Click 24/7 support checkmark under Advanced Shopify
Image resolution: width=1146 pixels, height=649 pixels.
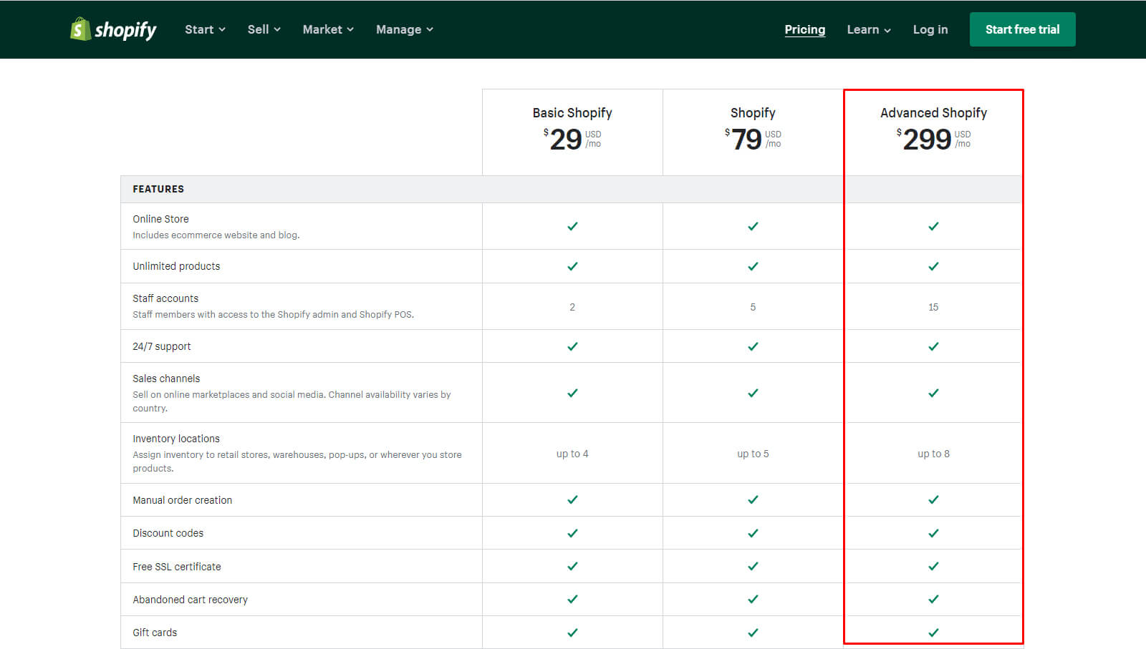tap(933, 346)
